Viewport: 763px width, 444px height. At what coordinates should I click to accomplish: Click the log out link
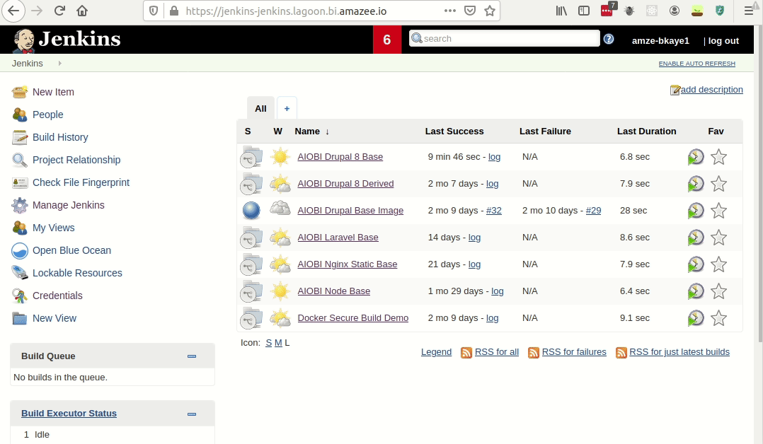(x=723, y=41)
